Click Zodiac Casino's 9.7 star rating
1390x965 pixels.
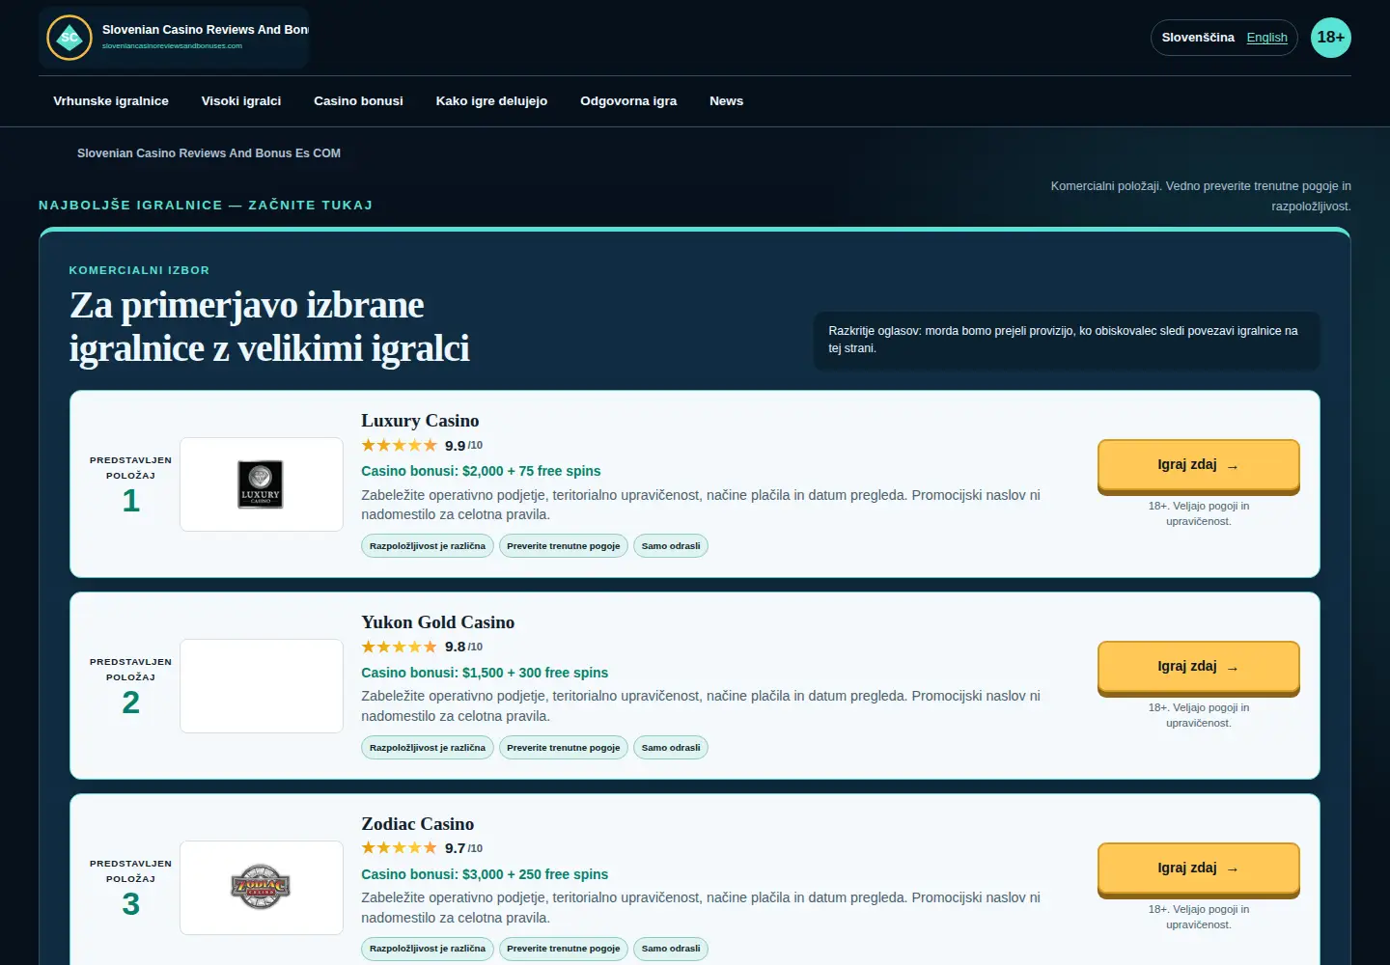422,849
